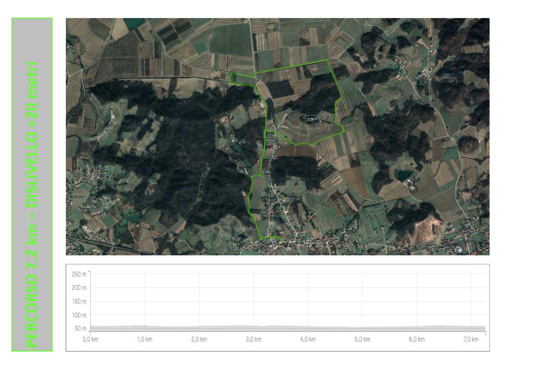Click the 0,0 km distance label
The image size is (535, 378).
90,339
